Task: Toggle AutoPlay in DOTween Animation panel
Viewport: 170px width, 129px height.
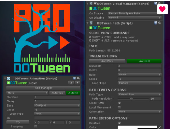Action: pos(57,93)
